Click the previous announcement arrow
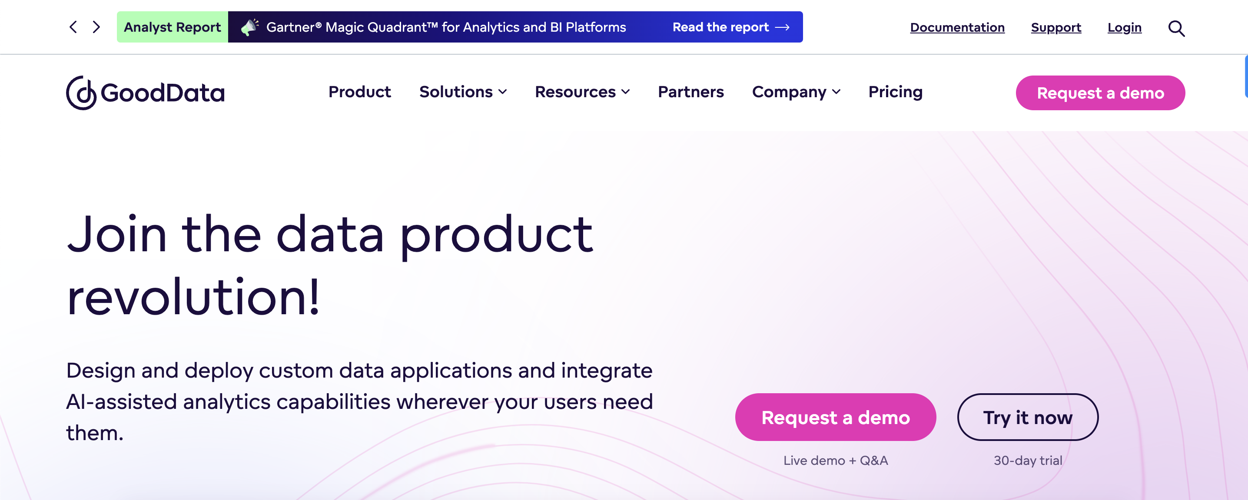The image size is (1248, 500). click(73, 27)
